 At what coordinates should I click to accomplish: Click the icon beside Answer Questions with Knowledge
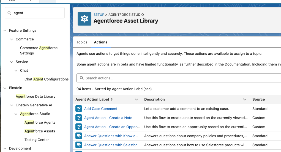[79, 136]
